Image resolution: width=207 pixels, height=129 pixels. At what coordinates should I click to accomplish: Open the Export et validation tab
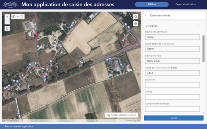point(185,4)
